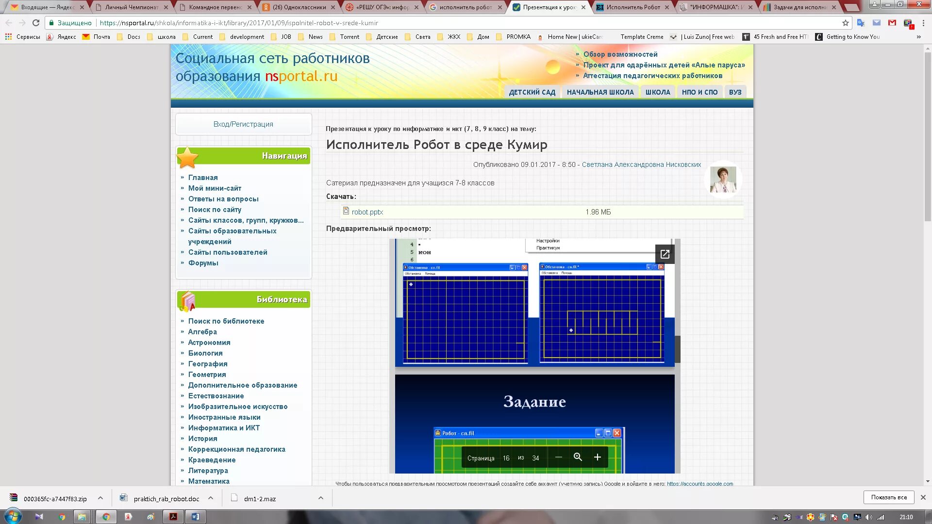Image resolution: width=932 pixels, height=524 pixels.
Task: Expand options for 000365fc zip download
Action: coord(100,498)
